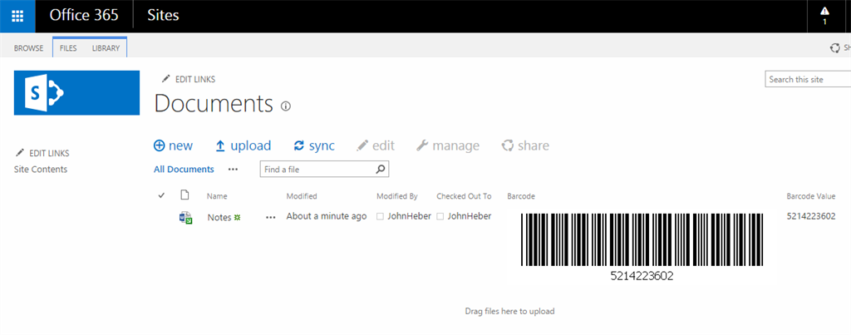The width and height of the screenshot is (851, 335).
Task: Click Checked Out To JohnHeber presence box
Action: 440,217
